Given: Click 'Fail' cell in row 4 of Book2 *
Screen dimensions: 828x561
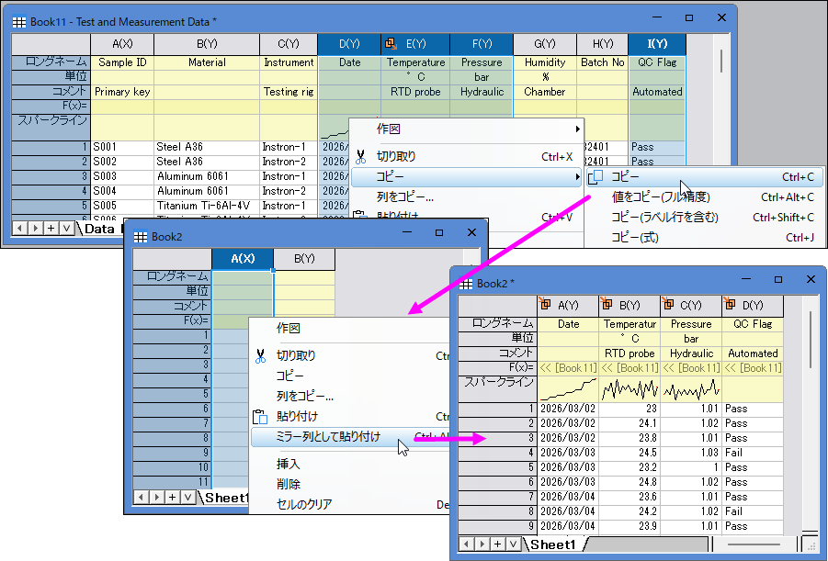Looking at the screenshot, I should pos(753,453).
